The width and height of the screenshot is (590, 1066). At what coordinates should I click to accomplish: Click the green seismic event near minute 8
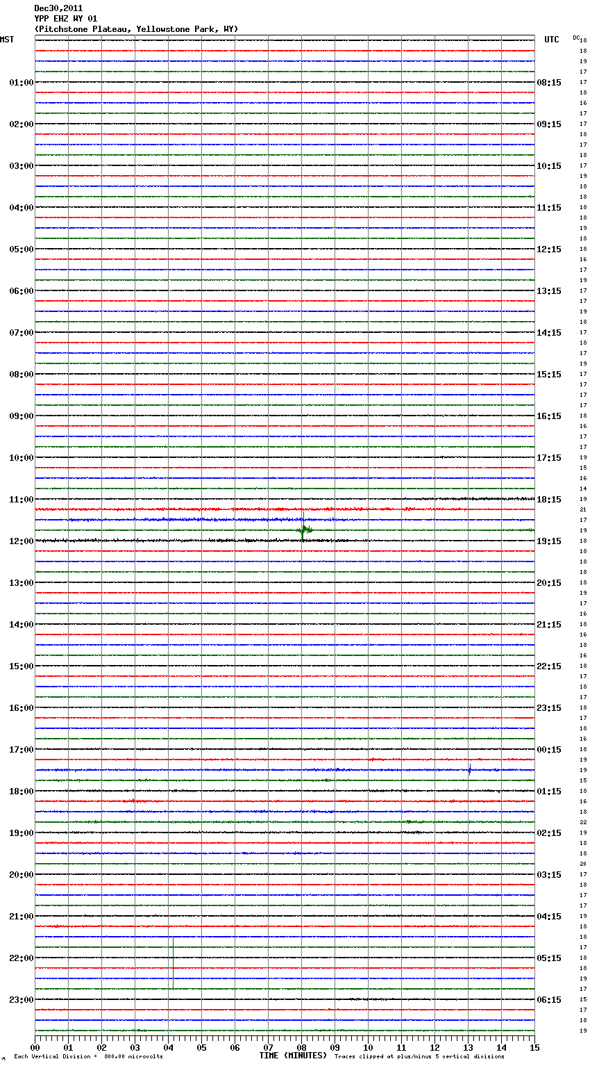coord(304,530)
